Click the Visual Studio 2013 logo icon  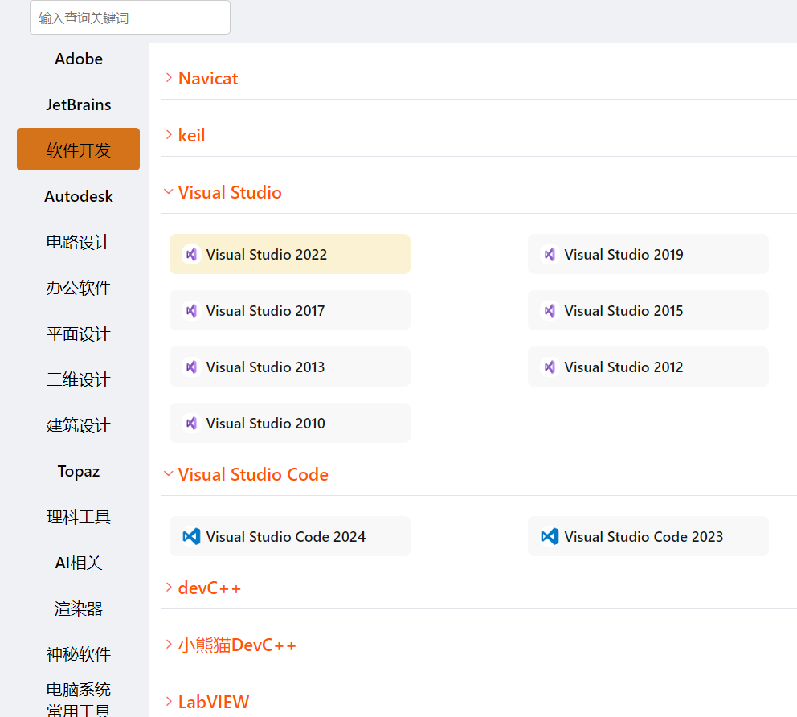pos(191,367)
